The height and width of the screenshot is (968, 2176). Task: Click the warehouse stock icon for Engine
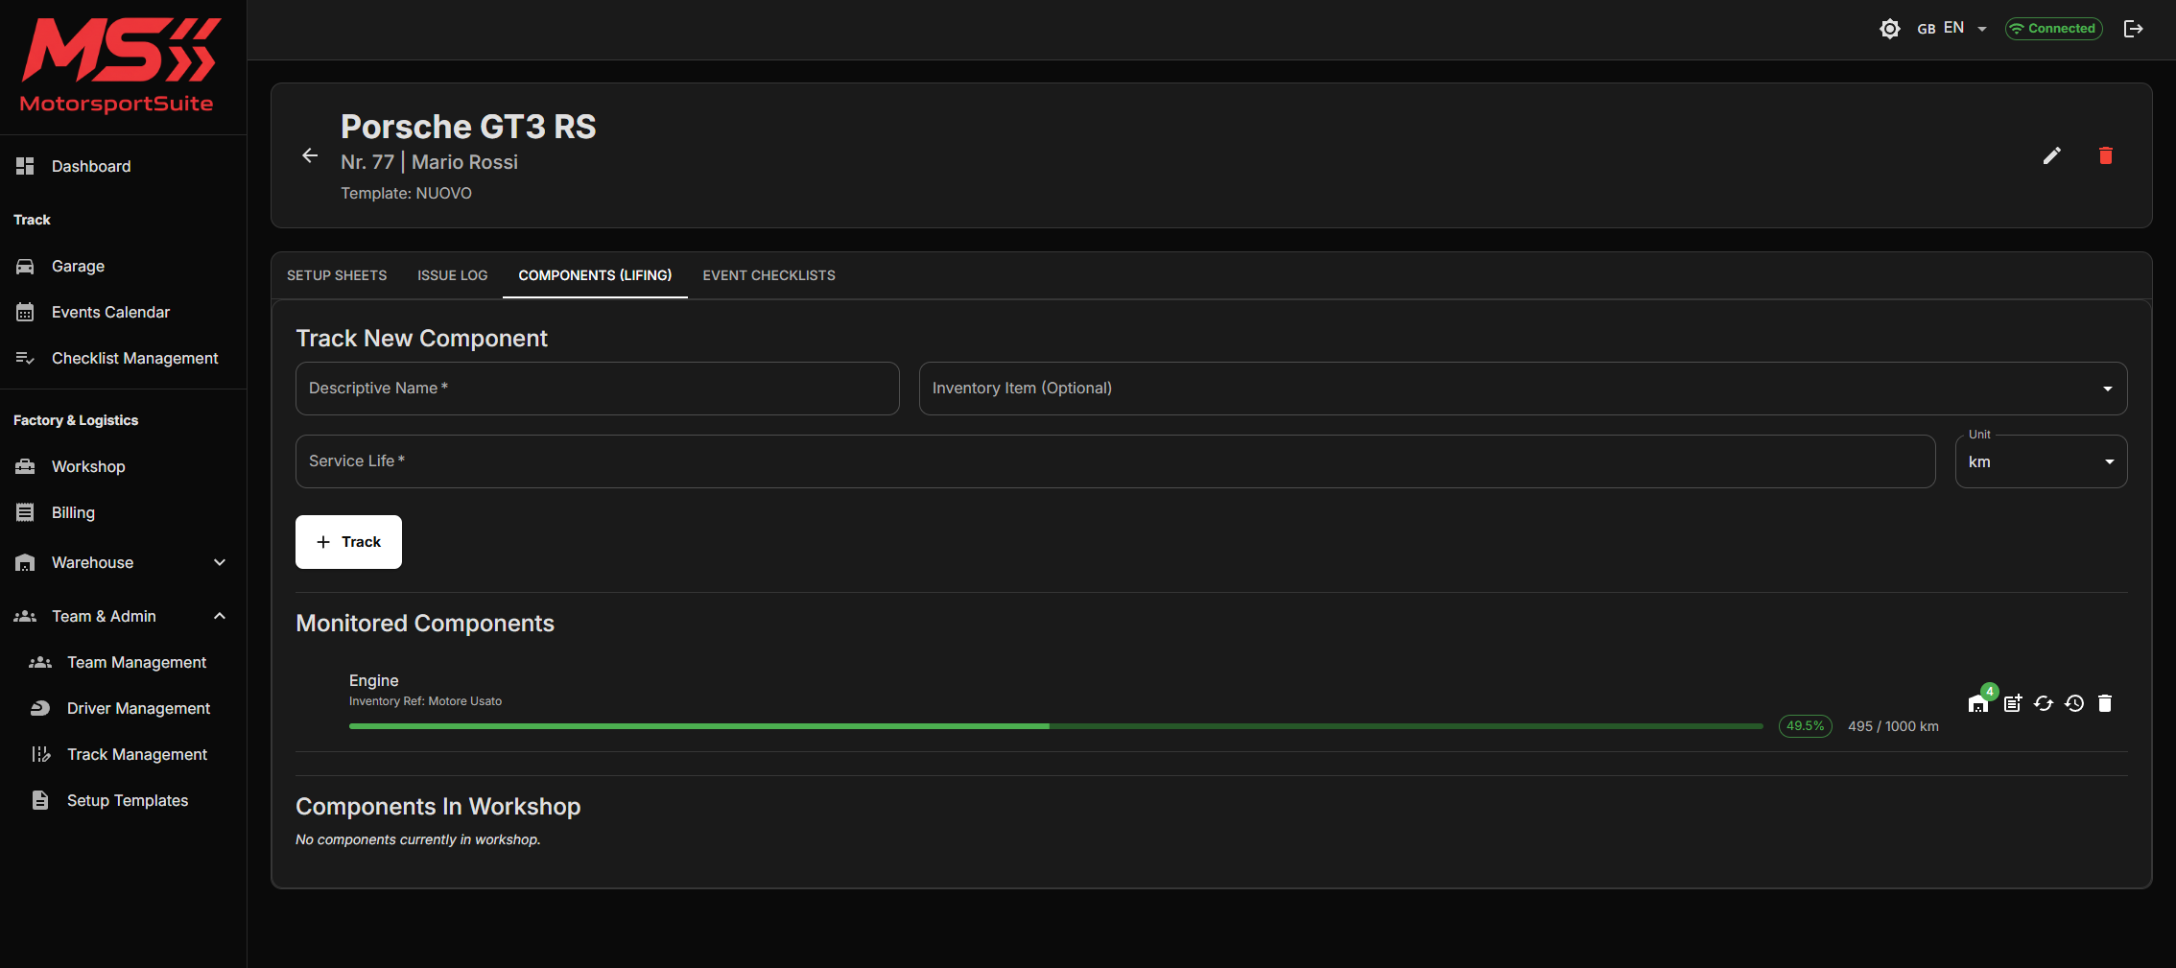[x=1977, y=704]
